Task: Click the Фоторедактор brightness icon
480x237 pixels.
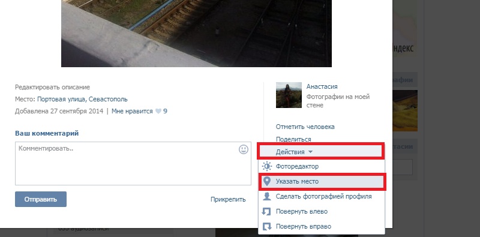Action: point(267,166)
